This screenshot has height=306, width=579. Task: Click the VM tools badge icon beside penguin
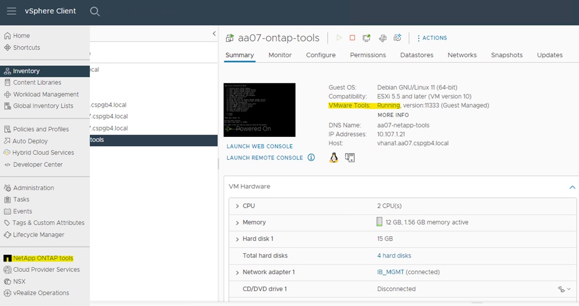350,158
